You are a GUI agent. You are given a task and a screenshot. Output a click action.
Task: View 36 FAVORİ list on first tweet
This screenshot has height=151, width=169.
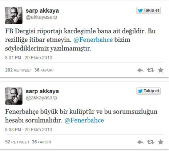coord(44,70)
